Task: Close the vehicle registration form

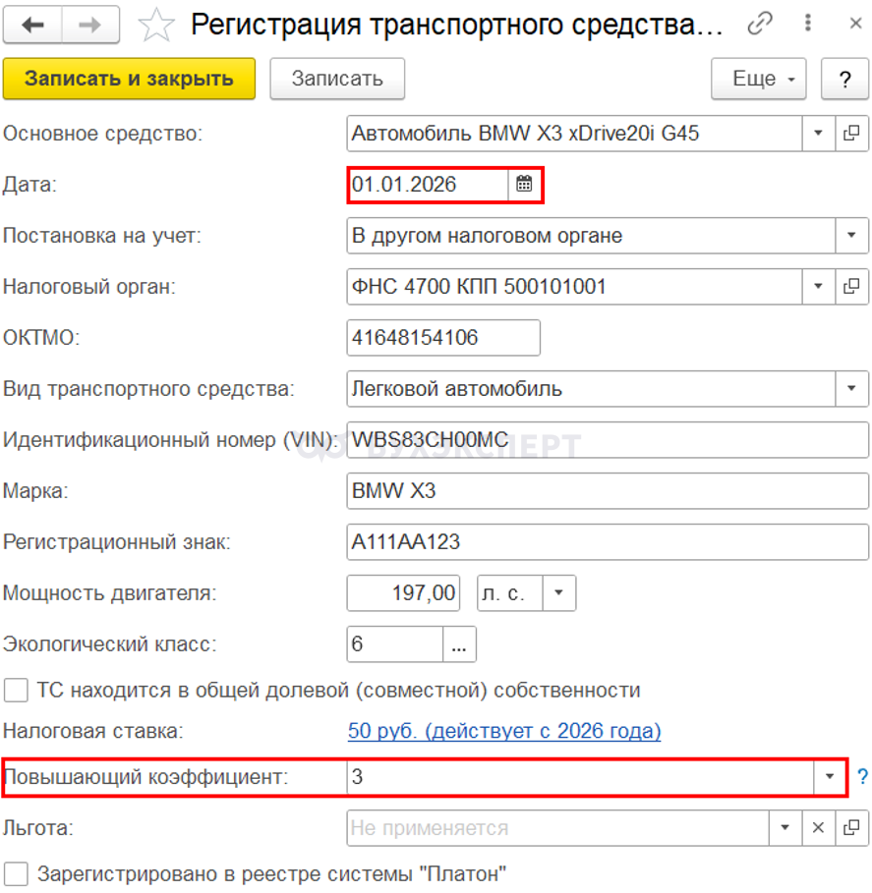Action: click(x=855, y=24)
